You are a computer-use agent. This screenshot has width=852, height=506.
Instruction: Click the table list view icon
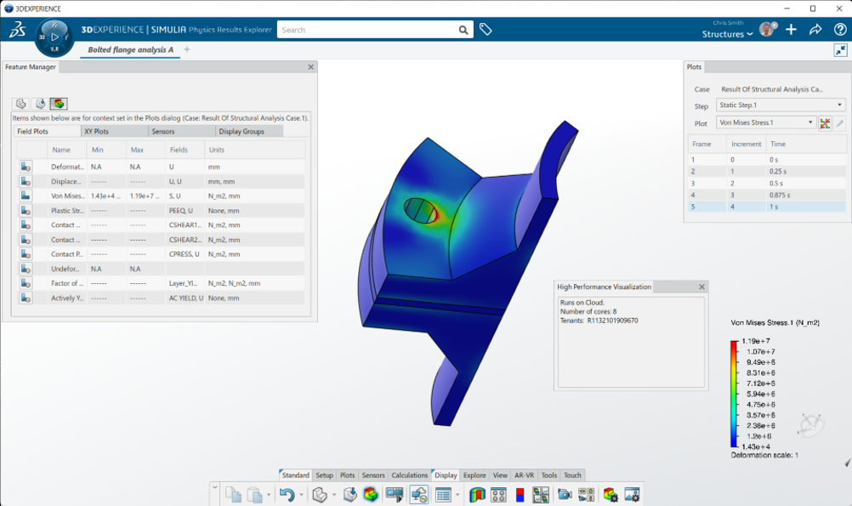(x=443, y=495)
